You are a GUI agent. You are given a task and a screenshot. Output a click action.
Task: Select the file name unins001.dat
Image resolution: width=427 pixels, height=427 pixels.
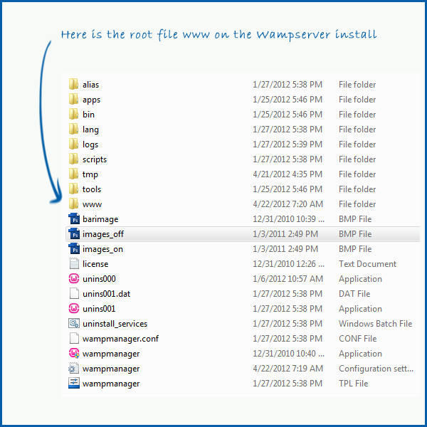(x=107, y=294)
